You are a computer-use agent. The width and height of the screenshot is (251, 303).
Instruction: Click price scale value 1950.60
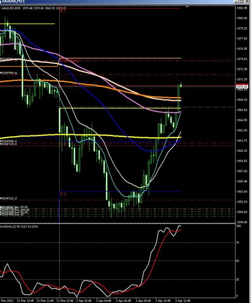pos(242,212)
